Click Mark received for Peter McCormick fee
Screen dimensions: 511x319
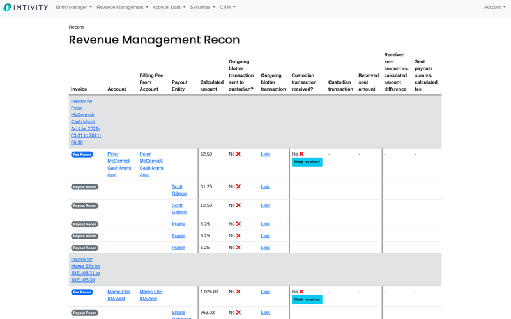pyautogui.click(x=307, y=162)
